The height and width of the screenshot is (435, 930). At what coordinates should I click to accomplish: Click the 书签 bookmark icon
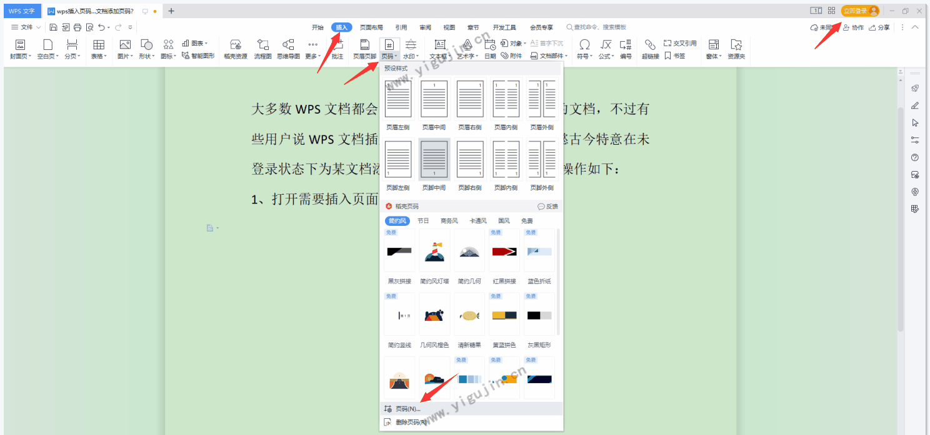click(x=675, y=56)
